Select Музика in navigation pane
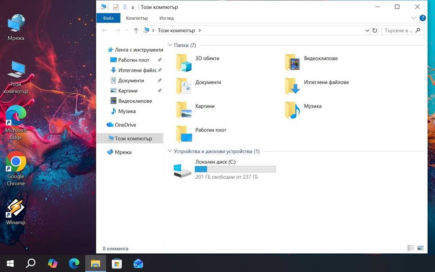 click(123, 111)
